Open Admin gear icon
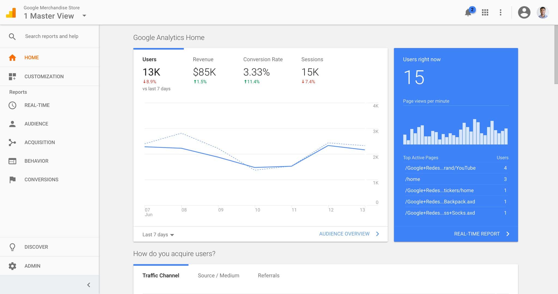The height and width of the screenshot is (294, 558). pyautogui.click(x=12, y=266)
